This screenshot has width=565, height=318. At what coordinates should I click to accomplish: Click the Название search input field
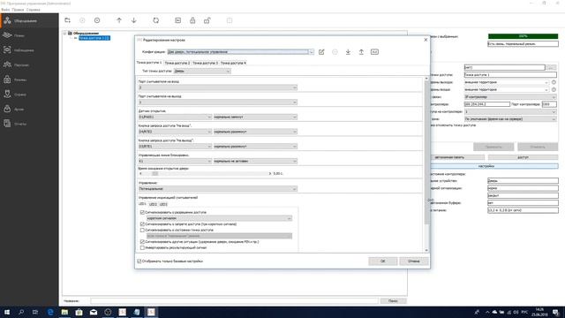(234, 300)
